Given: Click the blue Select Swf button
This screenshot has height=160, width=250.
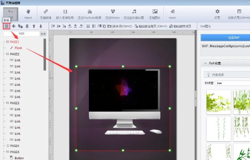Looking at the screenshot, I should pyautogui.click(x=225, y=37).
